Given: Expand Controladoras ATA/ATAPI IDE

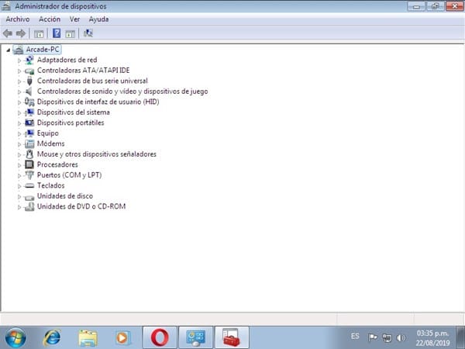Looking at the screenshot, I should pyautogui.click(x=19, y=71).
